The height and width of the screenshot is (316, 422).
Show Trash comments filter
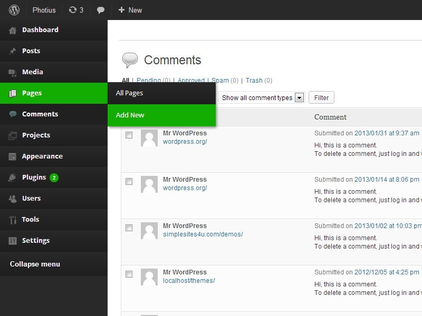click(254, 81)
